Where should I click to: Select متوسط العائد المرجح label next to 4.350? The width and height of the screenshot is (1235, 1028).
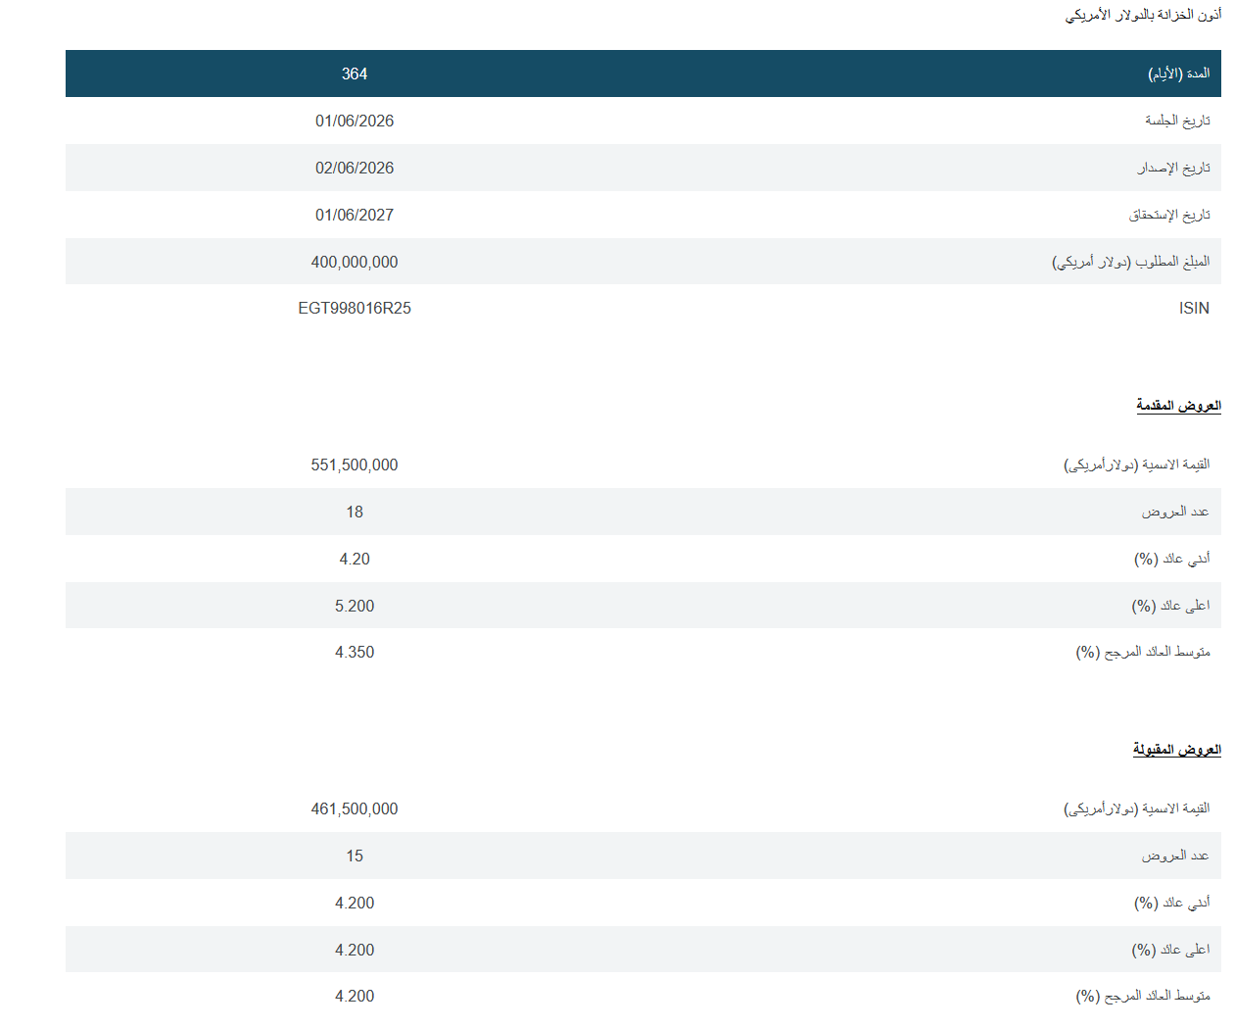click(x=1143, y=652)
